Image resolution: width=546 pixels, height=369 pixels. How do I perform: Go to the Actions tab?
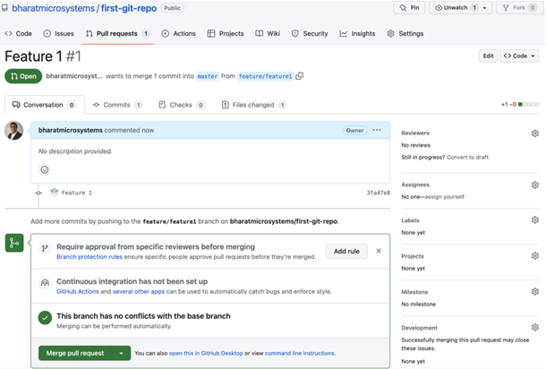click(179, 33)
